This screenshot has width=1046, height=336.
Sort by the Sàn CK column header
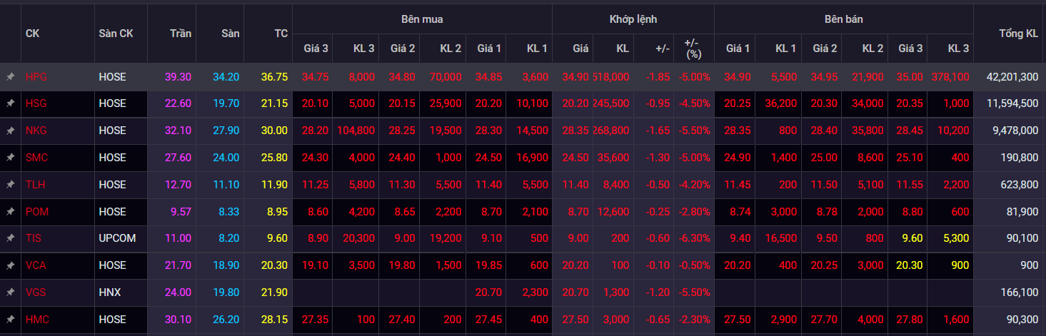(x=116, y=34)
